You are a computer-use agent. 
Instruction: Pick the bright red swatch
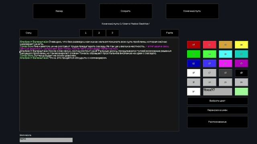(x=210, y=45)
